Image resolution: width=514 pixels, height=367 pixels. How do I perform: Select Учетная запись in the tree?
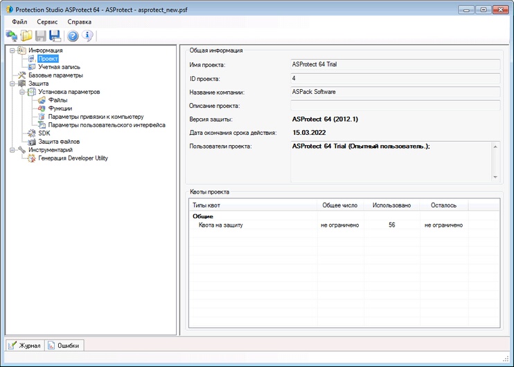coord(59,67)
